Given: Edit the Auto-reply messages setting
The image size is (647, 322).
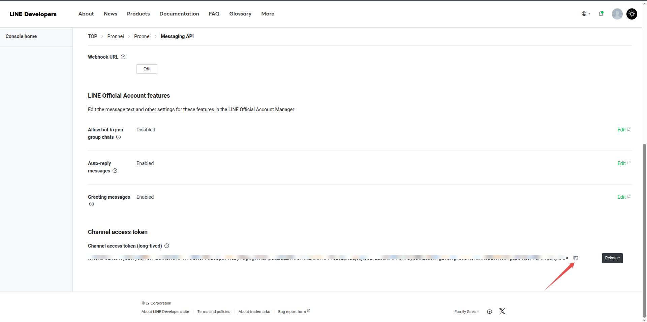Looking at the screenshot, I should point(624,163).
